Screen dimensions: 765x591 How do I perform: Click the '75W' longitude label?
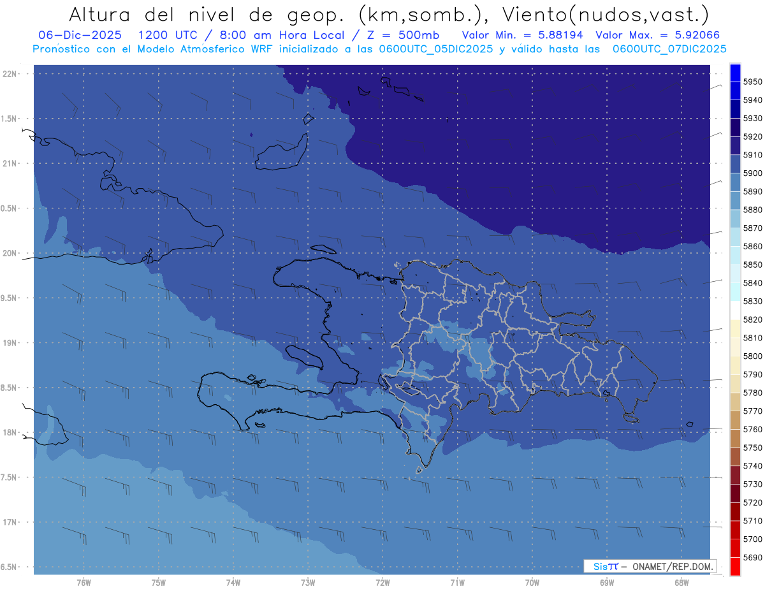click(159, 583)
